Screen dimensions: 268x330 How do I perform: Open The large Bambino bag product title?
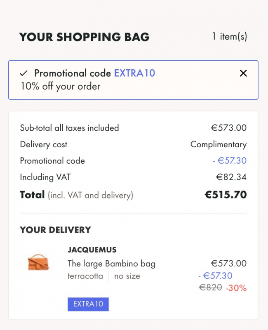pos(111,264)
